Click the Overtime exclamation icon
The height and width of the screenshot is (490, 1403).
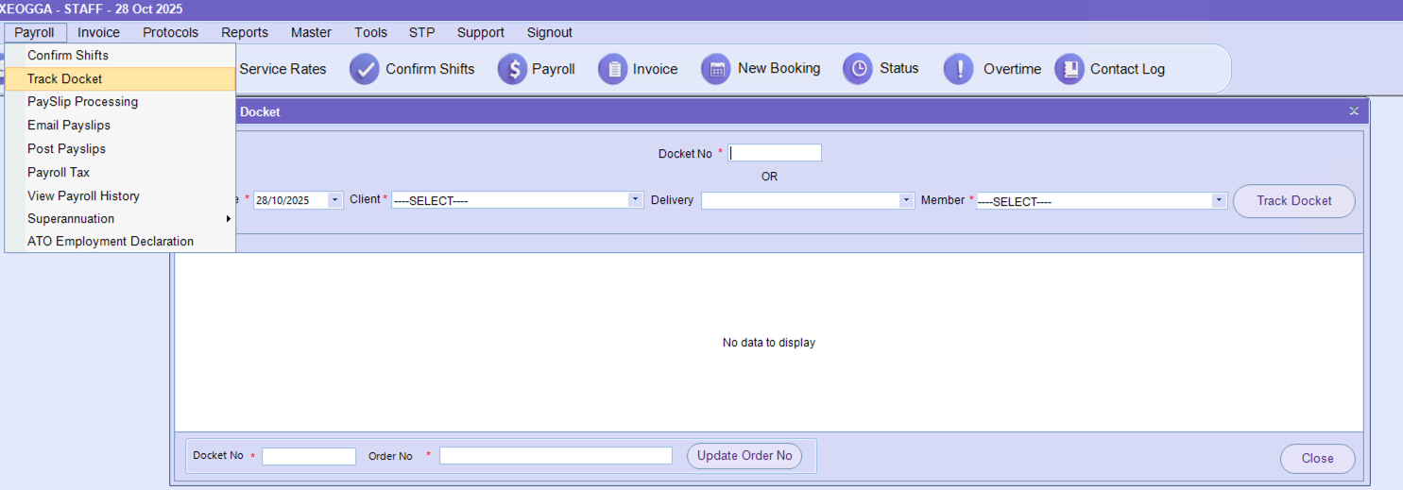click(959, 69)
